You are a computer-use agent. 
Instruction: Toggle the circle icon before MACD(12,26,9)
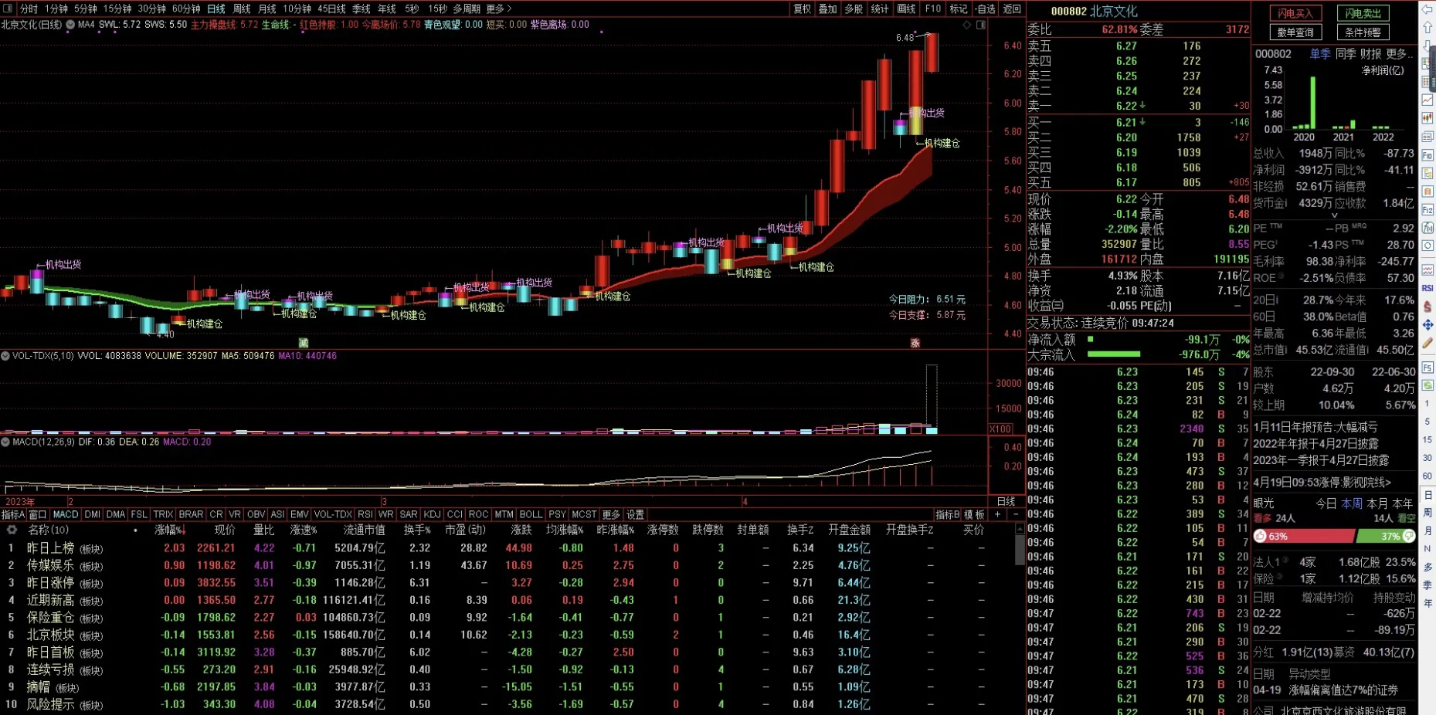5,442
